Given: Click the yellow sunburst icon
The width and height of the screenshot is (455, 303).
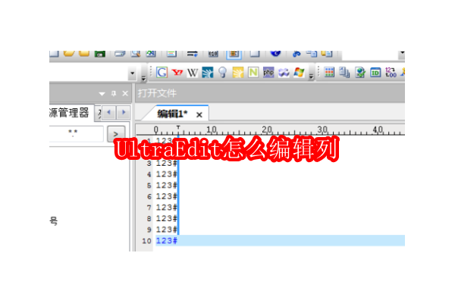Looking at the screenshot, I should coord(237,72).
